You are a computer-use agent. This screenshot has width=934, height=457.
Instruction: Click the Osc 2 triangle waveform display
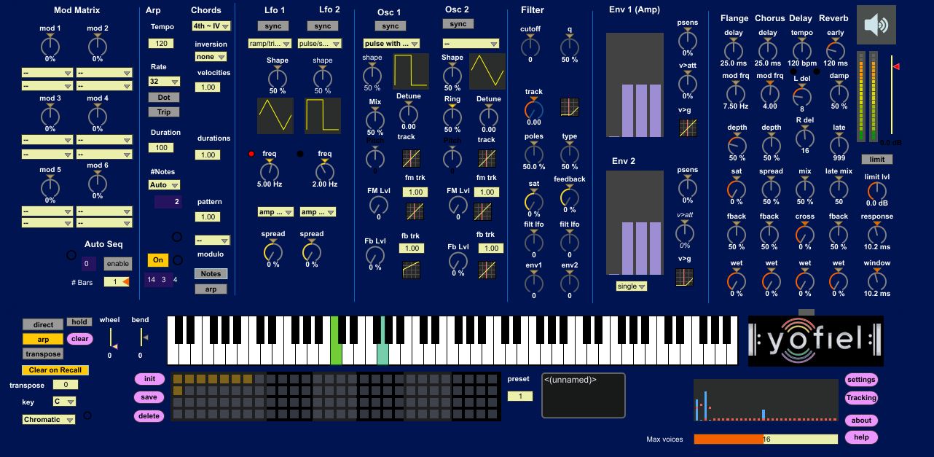coord(487,71)
